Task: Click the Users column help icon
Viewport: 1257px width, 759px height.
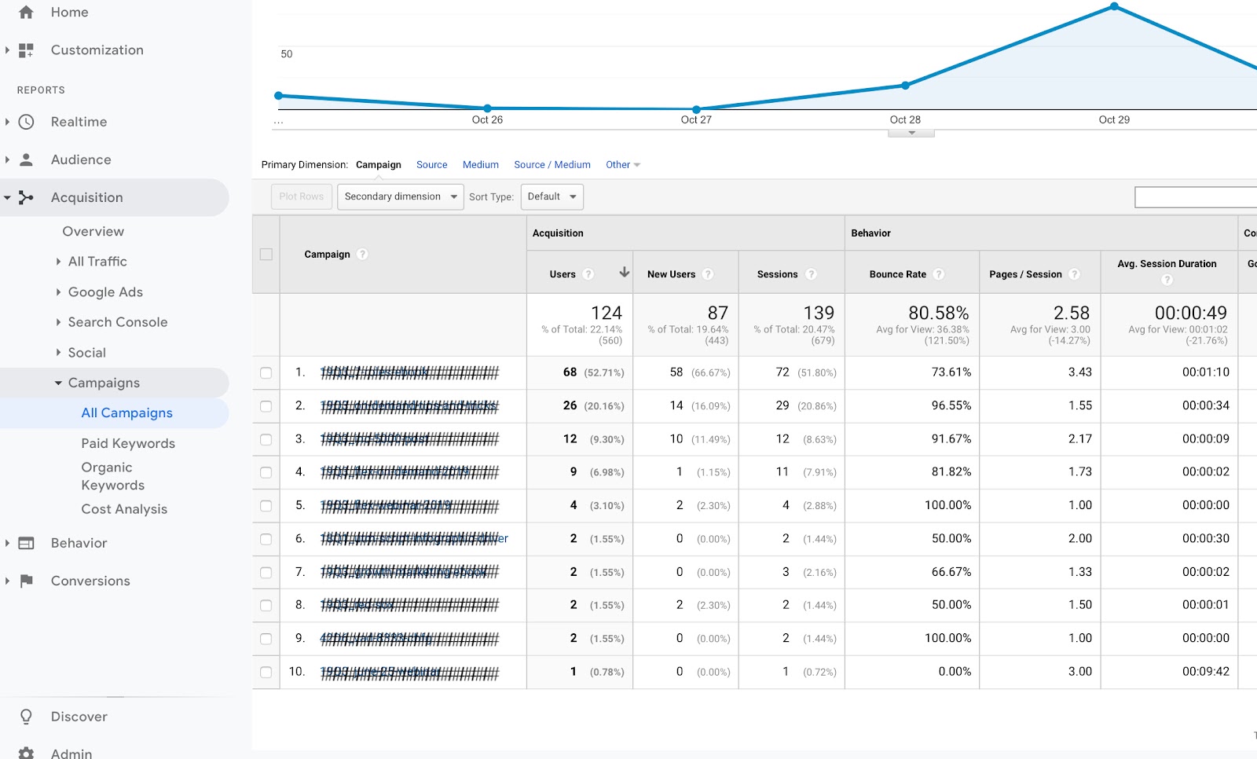Action: 588,274
